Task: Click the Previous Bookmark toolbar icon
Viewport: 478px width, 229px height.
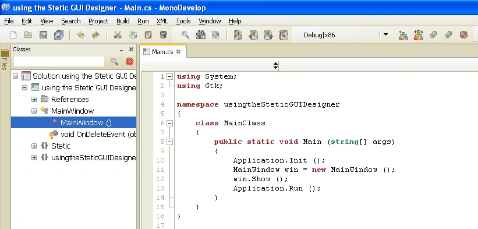Action: [x=253, y=35]
